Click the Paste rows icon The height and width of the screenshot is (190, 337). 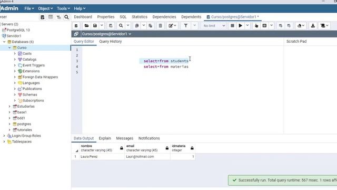point(151,26)
